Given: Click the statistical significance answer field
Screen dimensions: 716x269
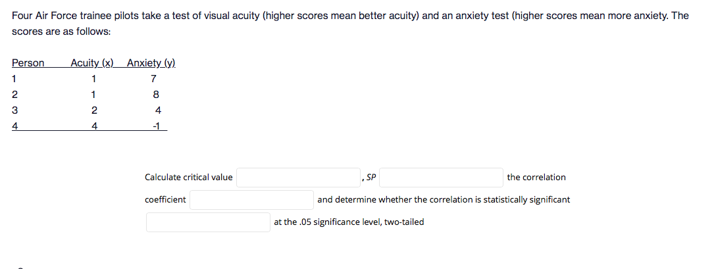Looking at the screenshot, I should (208, 222).
